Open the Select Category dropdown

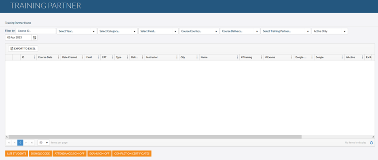pyautogui.click(x=117, y=31)
